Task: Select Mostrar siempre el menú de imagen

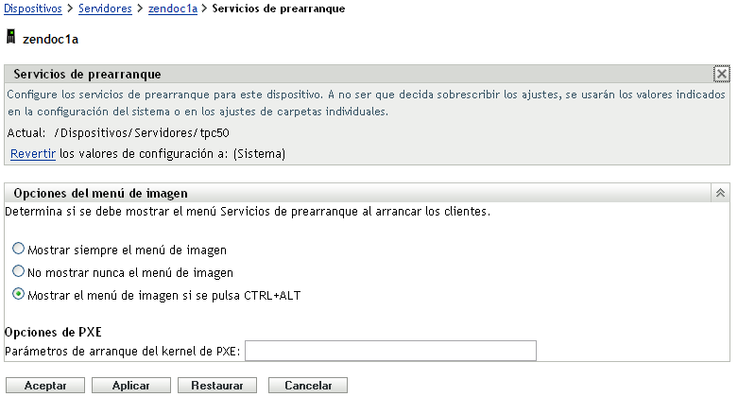Action: coord(19,250)
